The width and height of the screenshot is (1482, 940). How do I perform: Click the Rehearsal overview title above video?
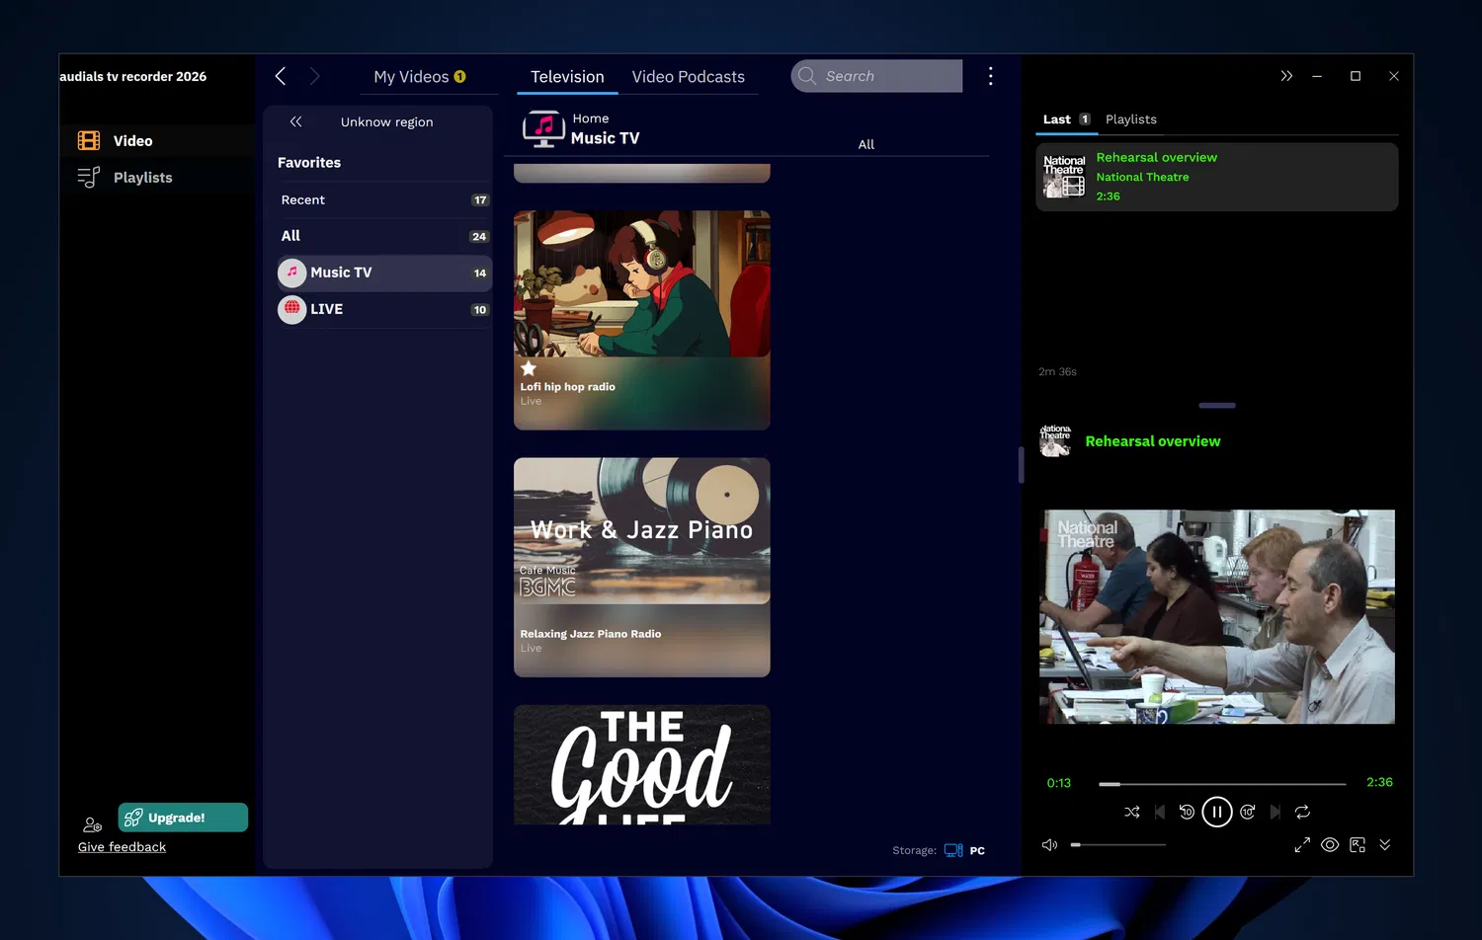(1153, 441)
